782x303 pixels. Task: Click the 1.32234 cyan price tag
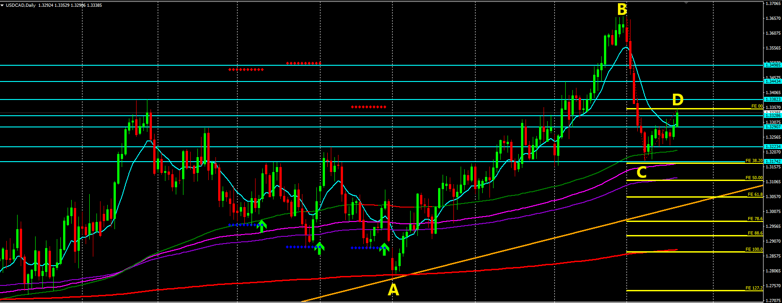773,147
